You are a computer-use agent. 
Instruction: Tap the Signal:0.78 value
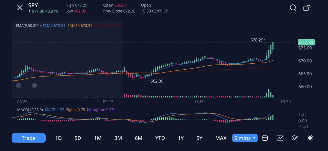pos(75,110)
